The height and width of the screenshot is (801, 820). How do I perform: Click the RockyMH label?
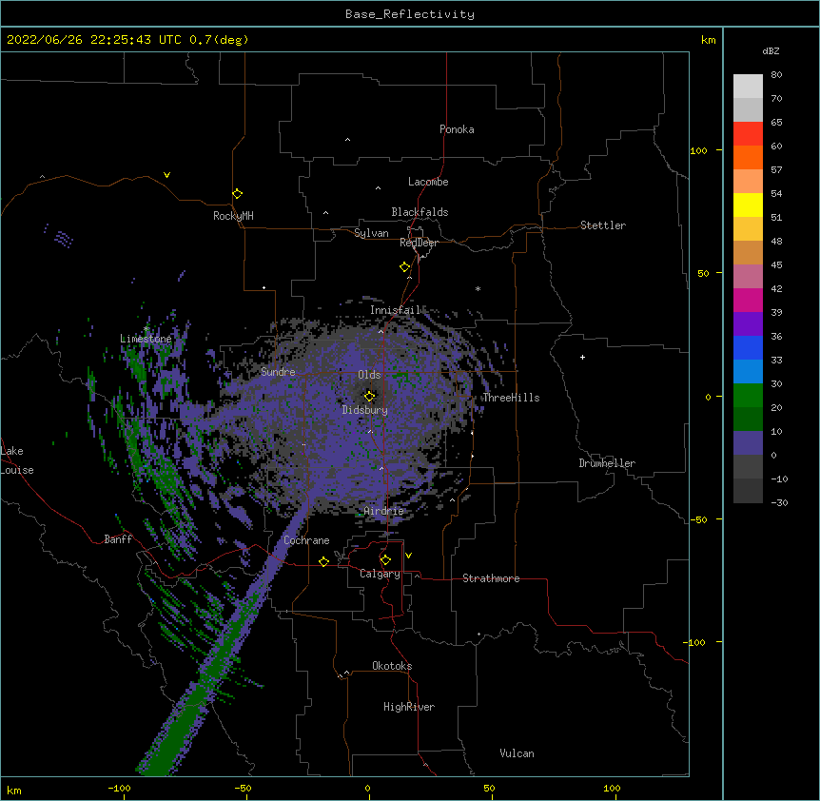coord(233,216)
